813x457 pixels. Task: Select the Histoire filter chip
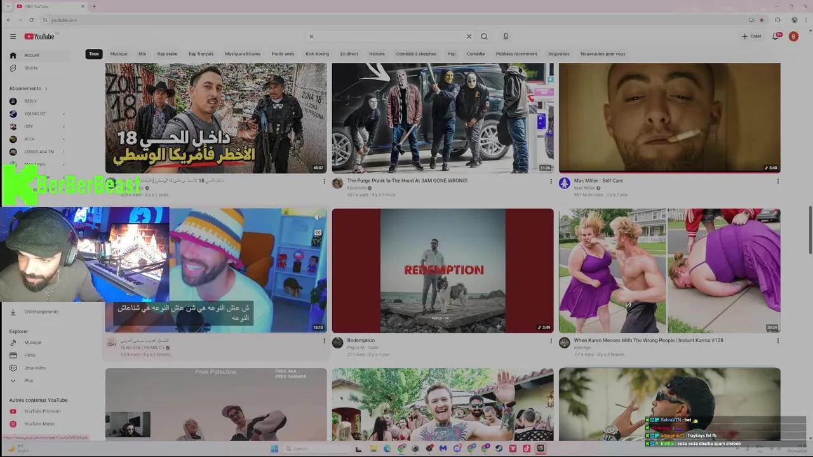[377, 54]
